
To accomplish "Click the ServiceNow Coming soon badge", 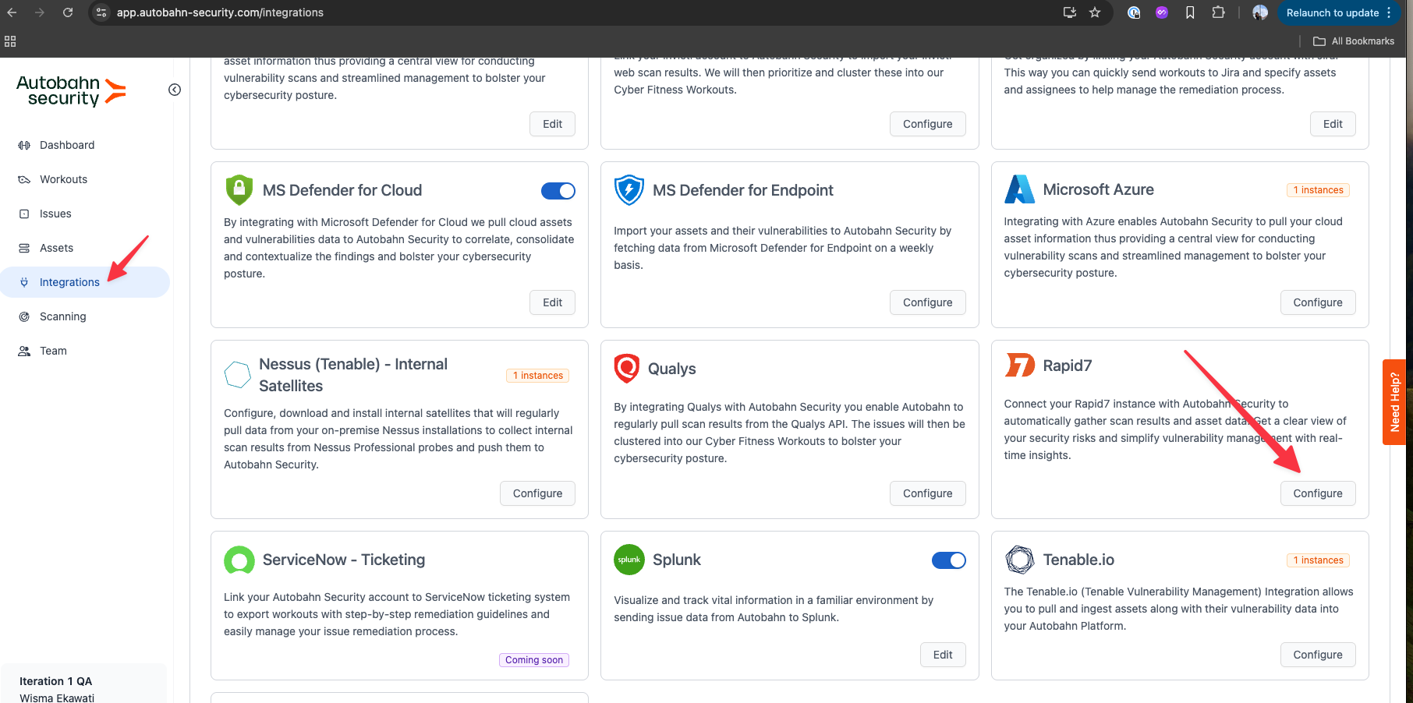I will pos(534,660).
